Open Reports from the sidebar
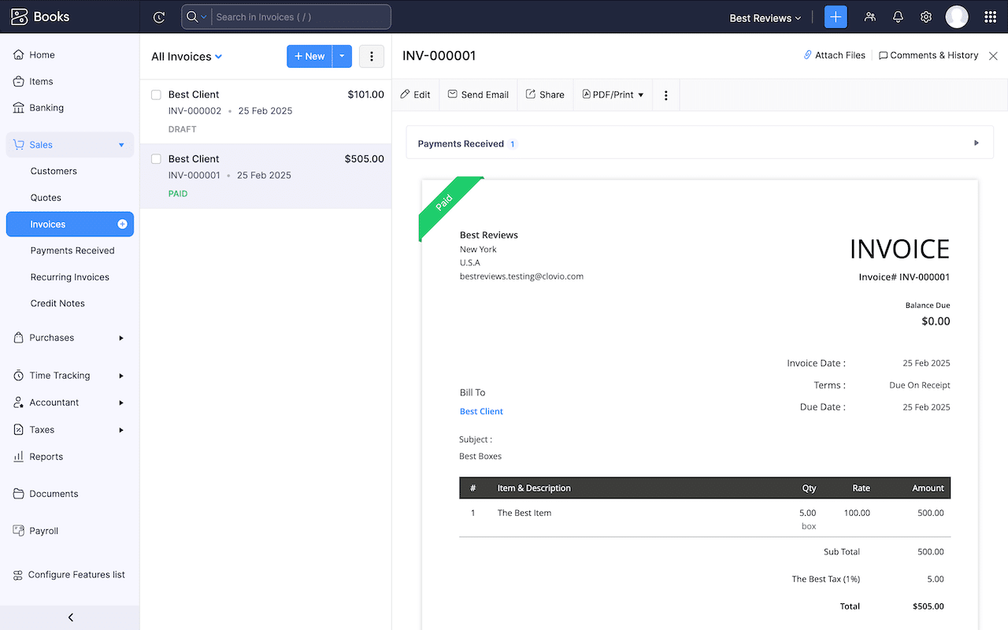Viewport: 1008px width, 630px height. pyautogui.click(x=47, y=456)
